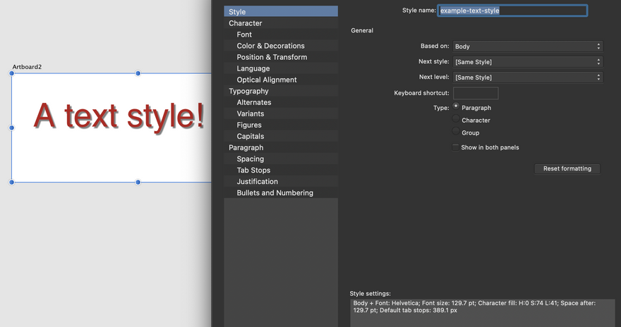Select the Paragraph type radio button
This screenshot has width=621, height=327.
click(x=456, y=107)
